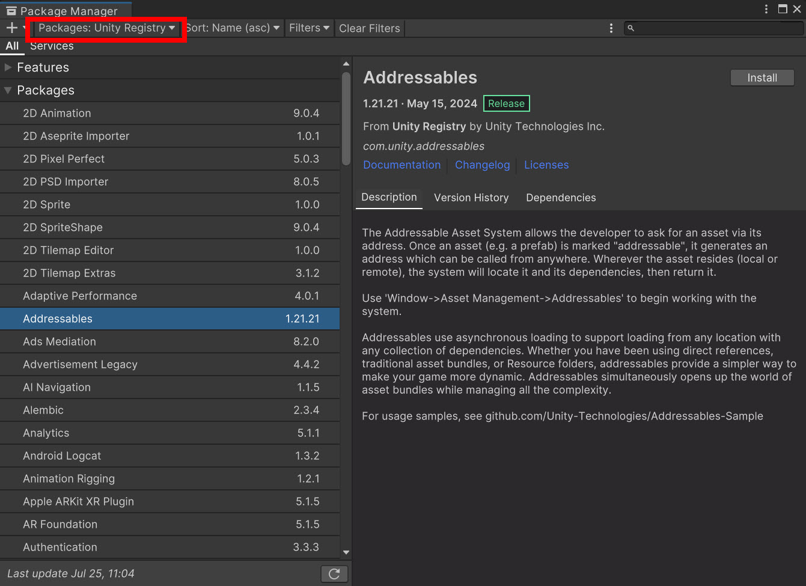Click the com.unity.addressables package name
Screen dimensions: 806x586
(424, 146)
